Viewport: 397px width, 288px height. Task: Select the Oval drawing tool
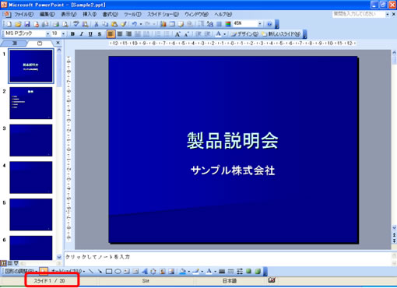(118, 272)
